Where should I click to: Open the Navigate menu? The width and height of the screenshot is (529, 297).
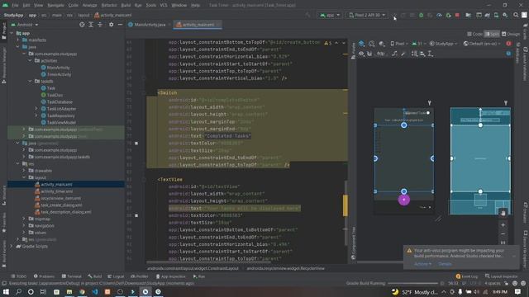[55, 5]
